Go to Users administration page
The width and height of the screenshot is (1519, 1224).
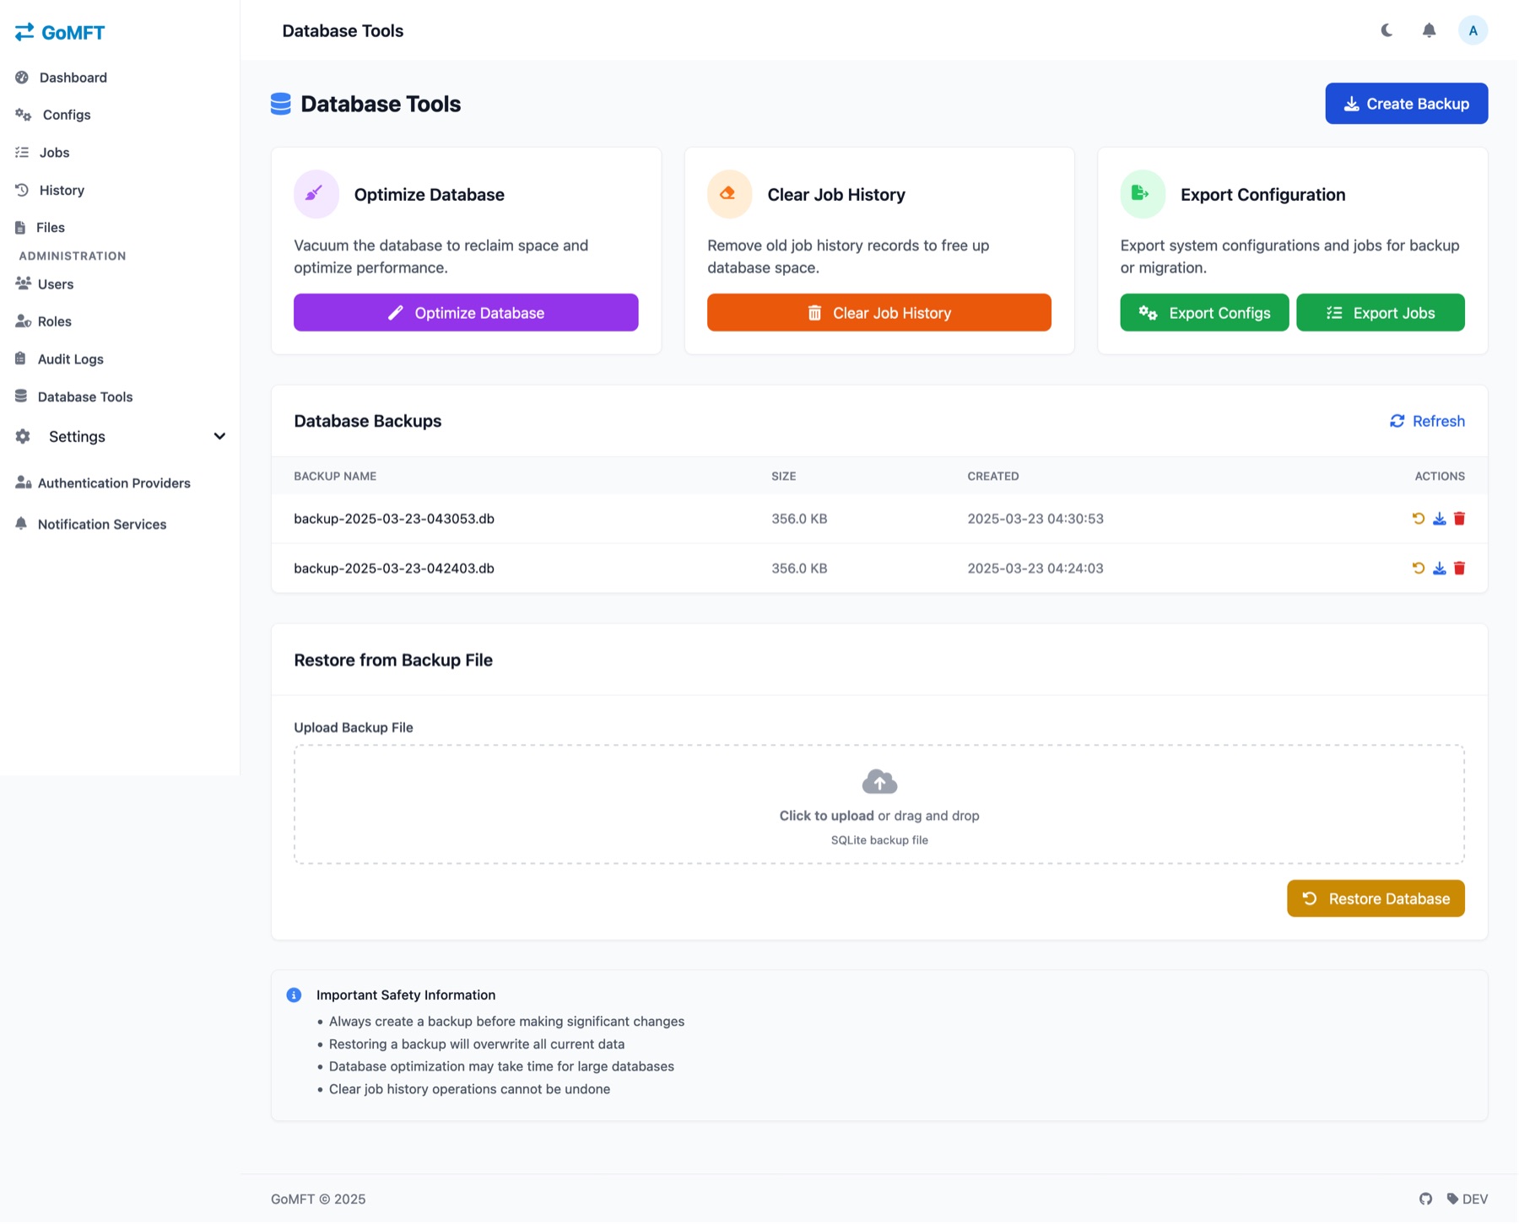44,284
